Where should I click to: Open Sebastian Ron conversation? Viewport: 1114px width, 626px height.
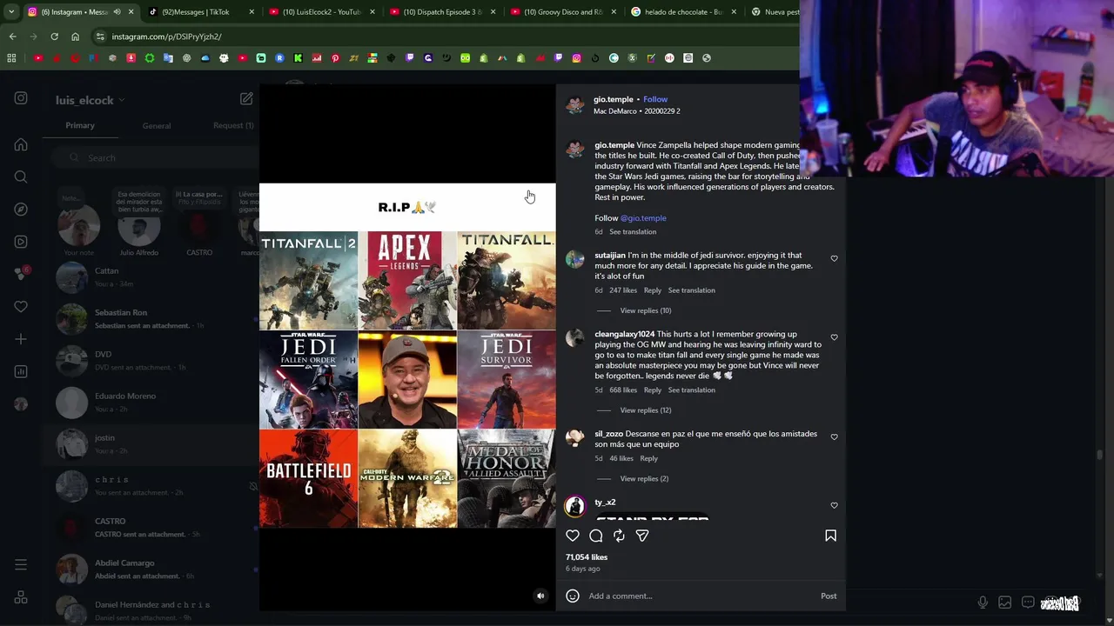point(152,318)
